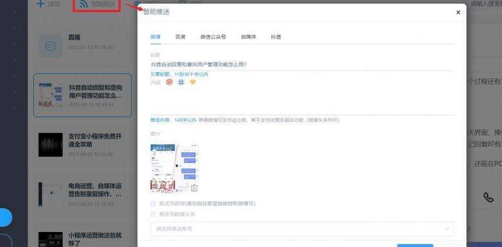
Task: Enable the 推送到微博头条 checkbox
Action: coord(153,214)
